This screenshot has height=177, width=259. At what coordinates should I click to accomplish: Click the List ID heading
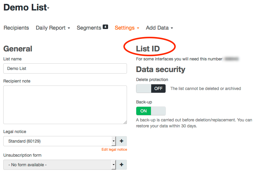click(148, 49)
